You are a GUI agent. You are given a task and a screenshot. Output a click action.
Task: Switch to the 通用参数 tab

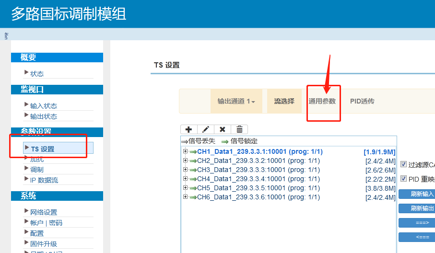coord(322,101)
